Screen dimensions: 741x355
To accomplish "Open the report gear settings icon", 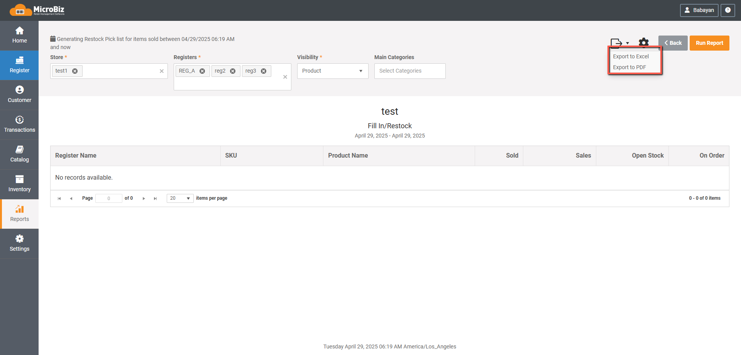I will [644, 42].
